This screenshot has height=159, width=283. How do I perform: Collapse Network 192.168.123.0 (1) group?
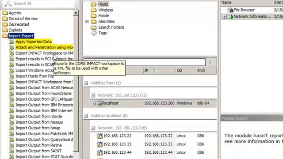point(93,95)
